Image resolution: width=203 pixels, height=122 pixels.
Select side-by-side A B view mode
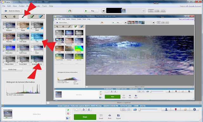(x=157, y=11)
